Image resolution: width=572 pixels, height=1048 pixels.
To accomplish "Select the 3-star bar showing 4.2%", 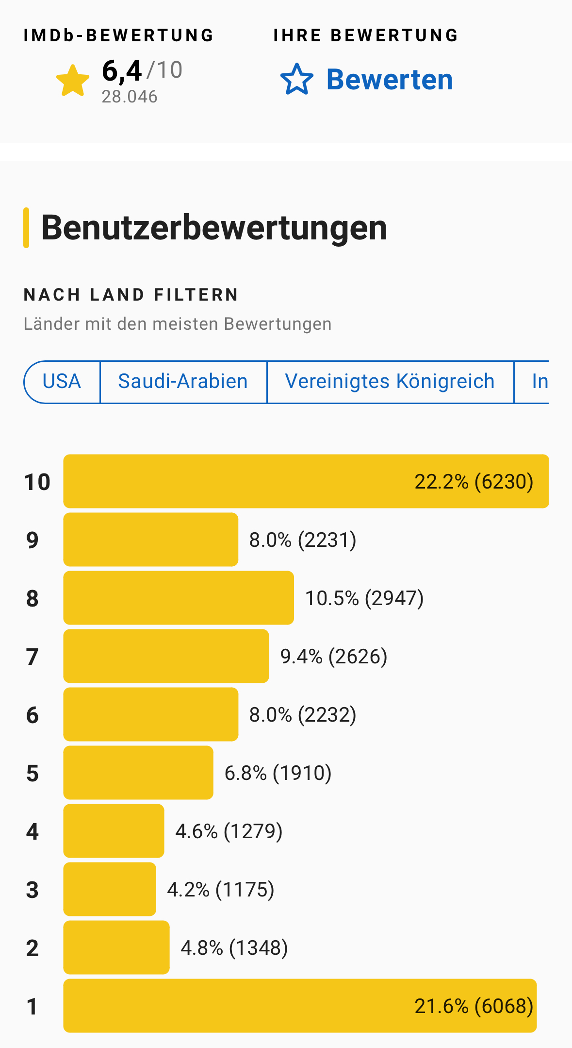I will tap(110, 889).
